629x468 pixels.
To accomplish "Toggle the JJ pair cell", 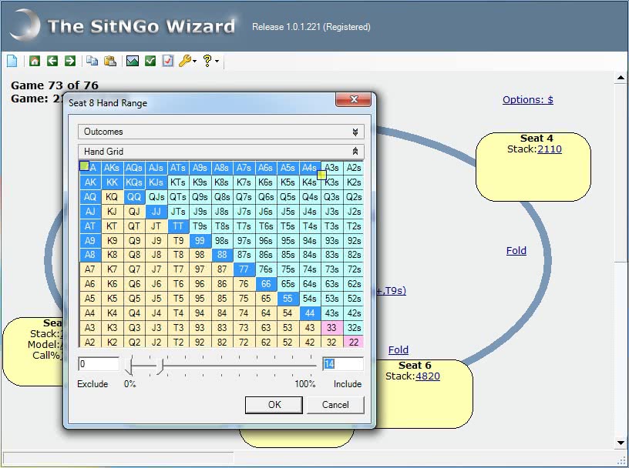I will (156, 212).
